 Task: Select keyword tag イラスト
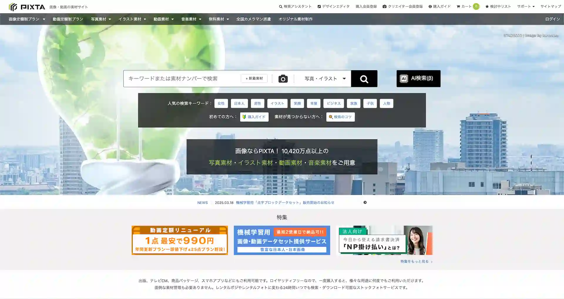[277, 104]
